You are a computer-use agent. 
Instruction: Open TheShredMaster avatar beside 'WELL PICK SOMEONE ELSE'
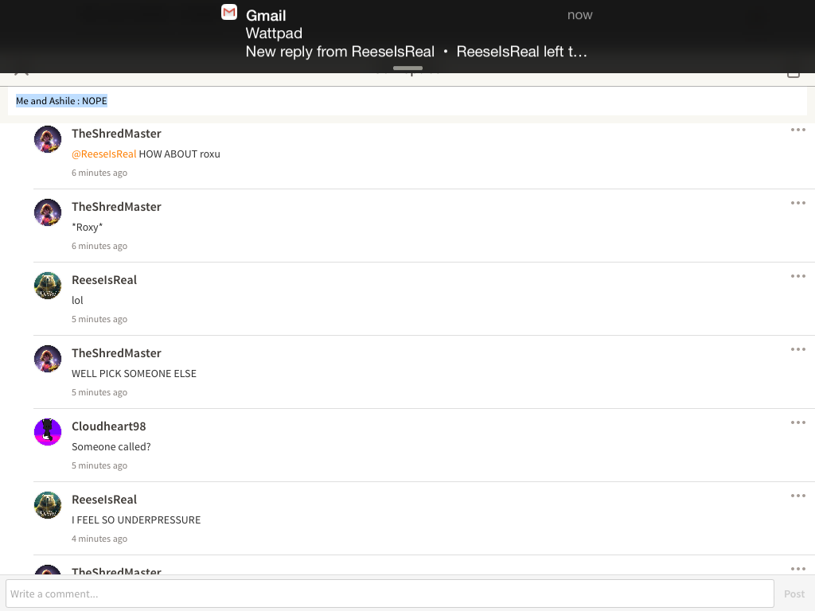point(48,359)
